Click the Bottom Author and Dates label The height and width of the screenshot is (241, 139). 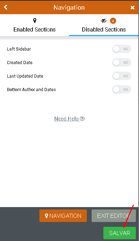31,90
